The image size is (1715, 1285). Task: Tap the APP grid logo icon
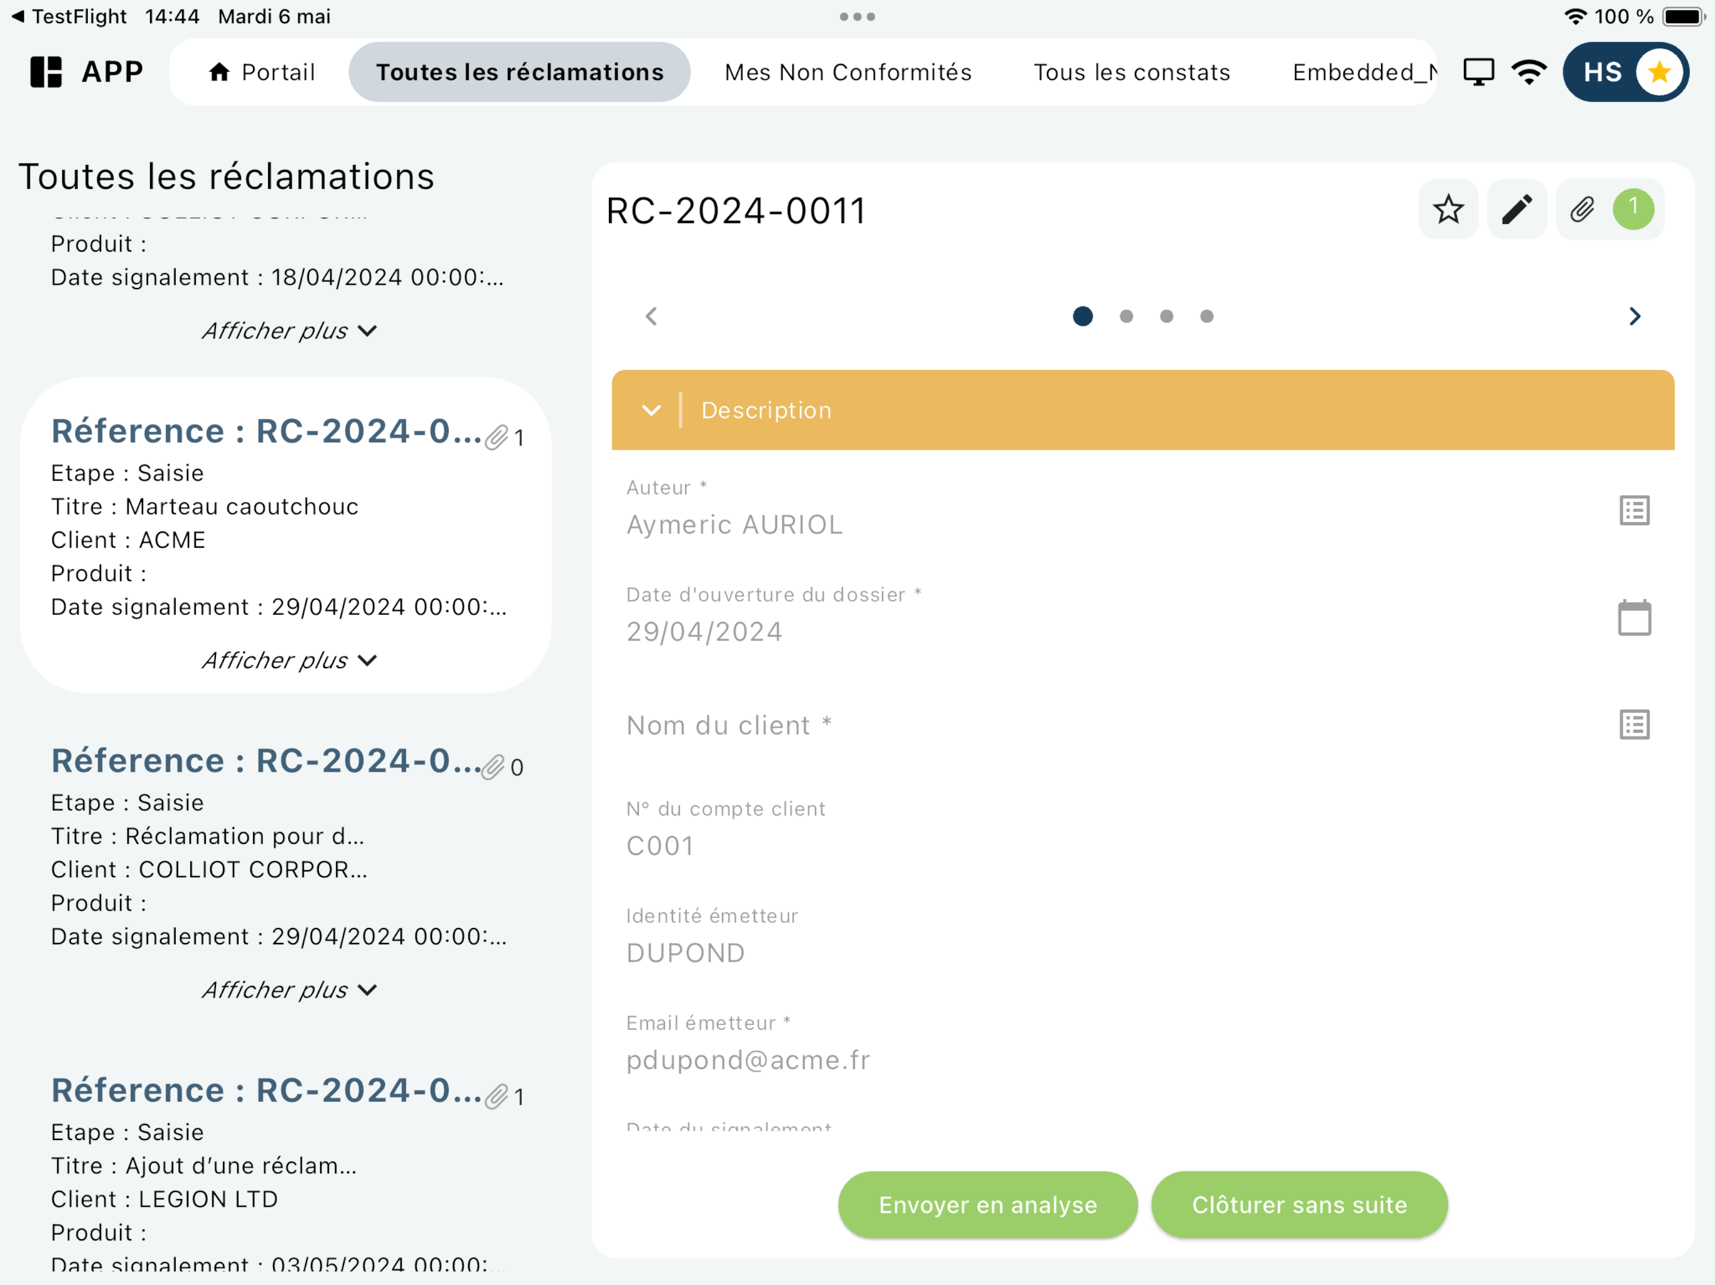[x=46, y=72]
